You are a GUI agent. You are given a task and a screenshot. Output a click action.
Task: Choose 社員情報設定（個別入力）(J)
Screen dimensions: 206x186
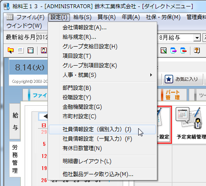pyautogui.click(x=102, y=129)
